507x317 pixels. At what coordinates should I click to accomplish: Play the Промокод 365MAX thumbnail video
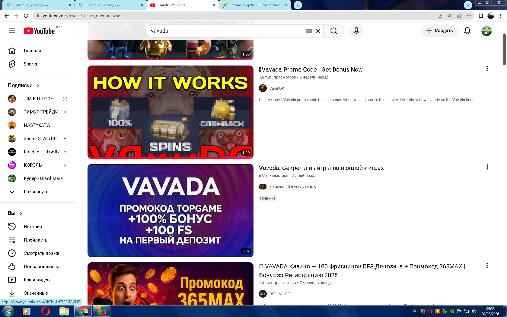pos(171,283)
